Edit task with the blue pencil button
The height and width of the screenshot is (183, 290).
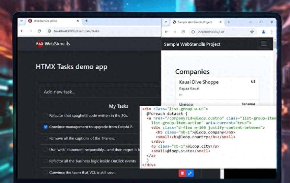click(190, 173)
